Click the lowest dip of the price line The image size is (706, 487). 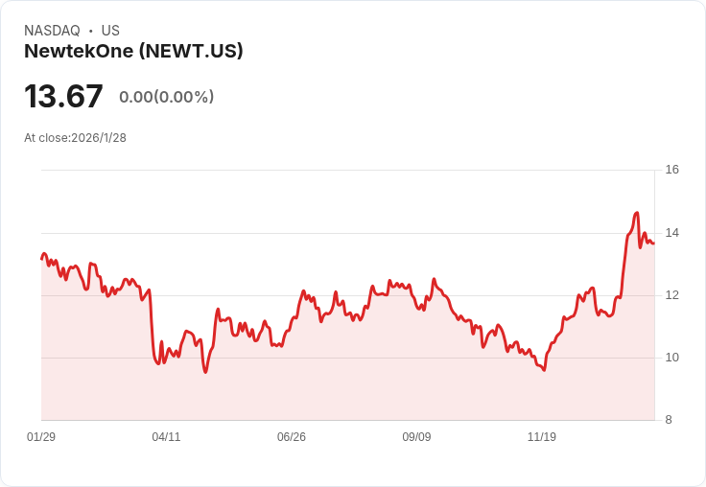205,372
